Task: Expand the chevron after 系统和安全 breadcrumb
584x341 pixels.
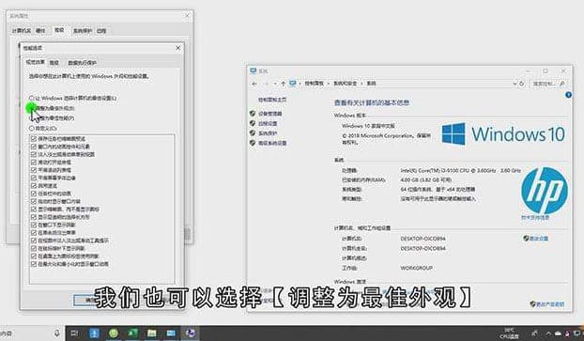Action: pos(361,84)
